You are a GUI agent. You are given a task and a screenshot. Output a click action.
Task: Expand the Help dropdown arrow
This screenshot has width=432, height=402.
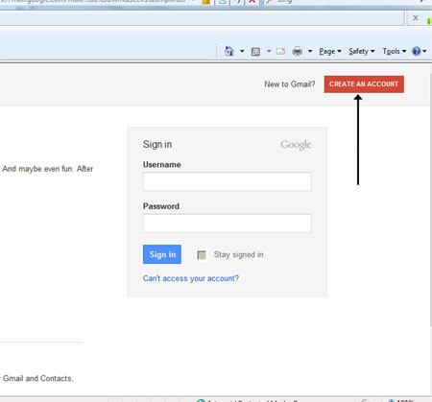[424, 51]
